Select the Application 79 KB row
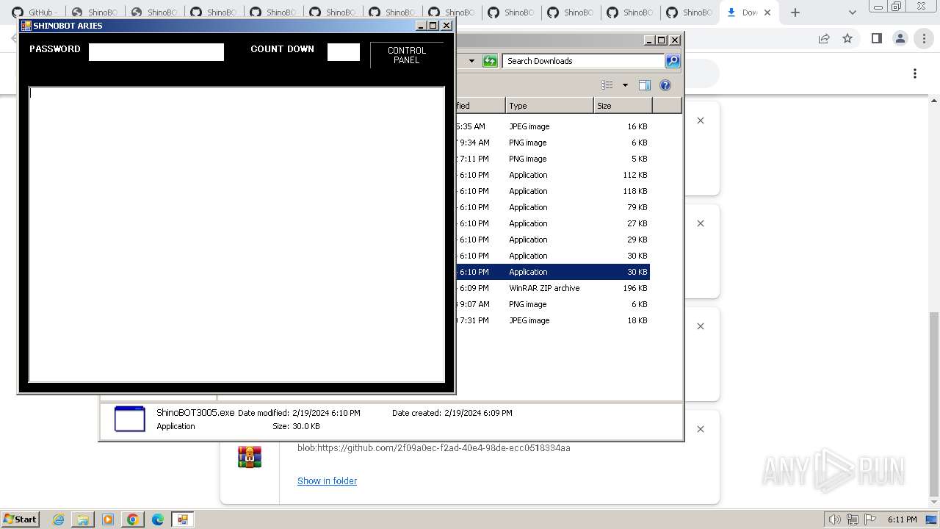 tap(552, 207)
